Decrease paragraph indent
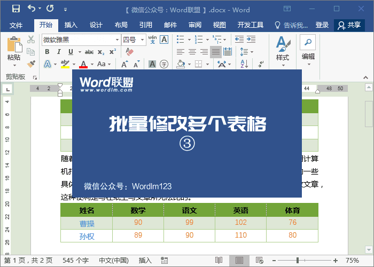Screen dimensions: 374x267 pos(239,40)
